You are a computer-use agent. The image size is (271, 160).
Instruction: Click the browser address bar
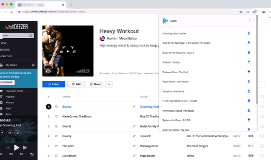pyautogui.click(x=128, y=12)
